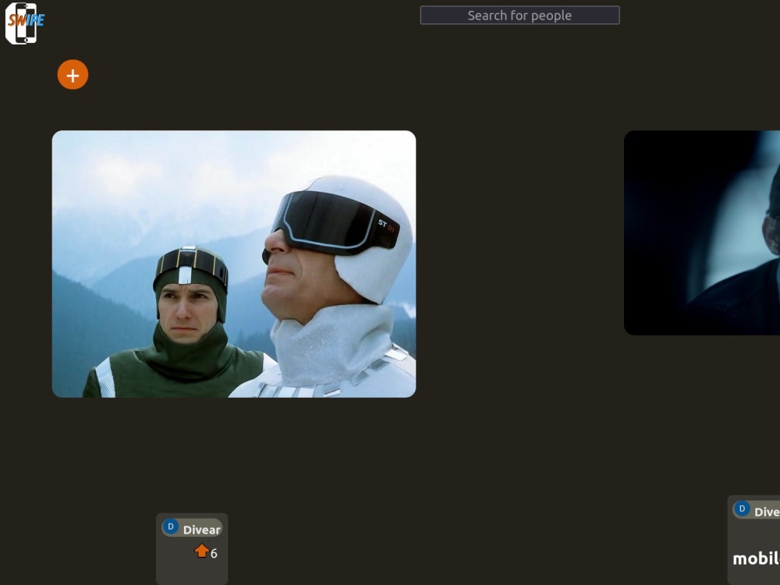Viewport: 780px width, 585px height.
Task: Open the dark photo in the second post
Action: [702, 232]
